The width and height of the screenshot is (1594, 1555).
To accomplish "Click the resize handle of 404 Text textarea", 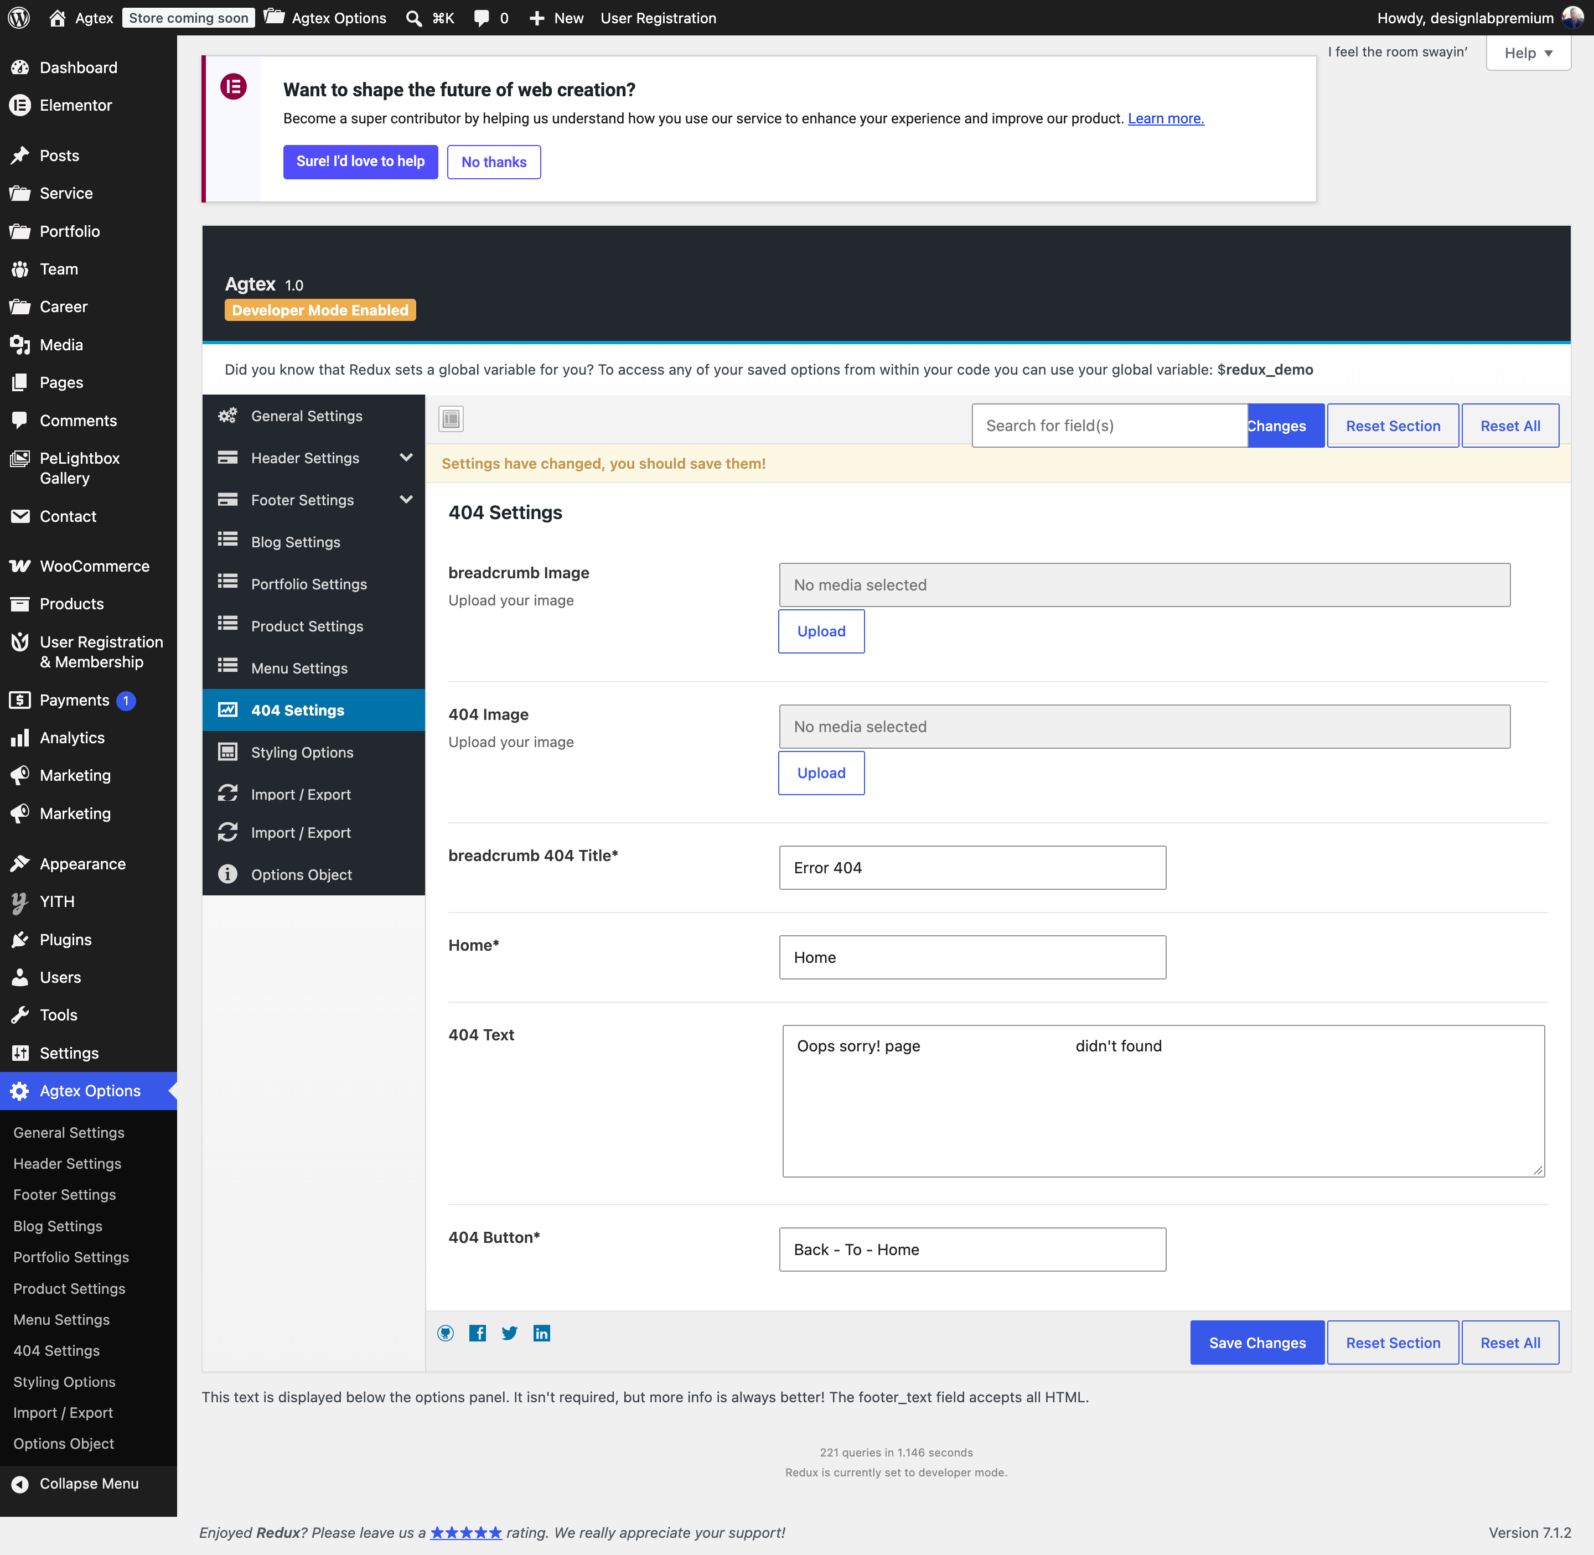I will pyautogui.click(x=1538, y=1169).
